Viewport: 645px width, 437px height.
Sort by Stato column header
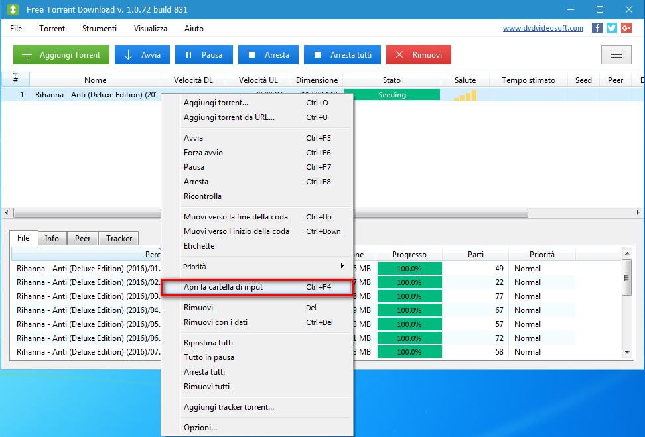pos(392,80)
